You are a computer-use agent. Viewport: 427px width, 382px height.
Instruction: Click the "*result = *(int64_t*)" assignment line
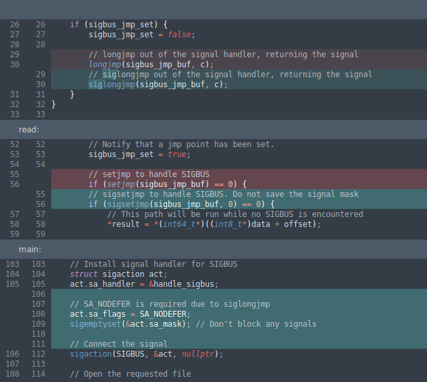[213, 224]
